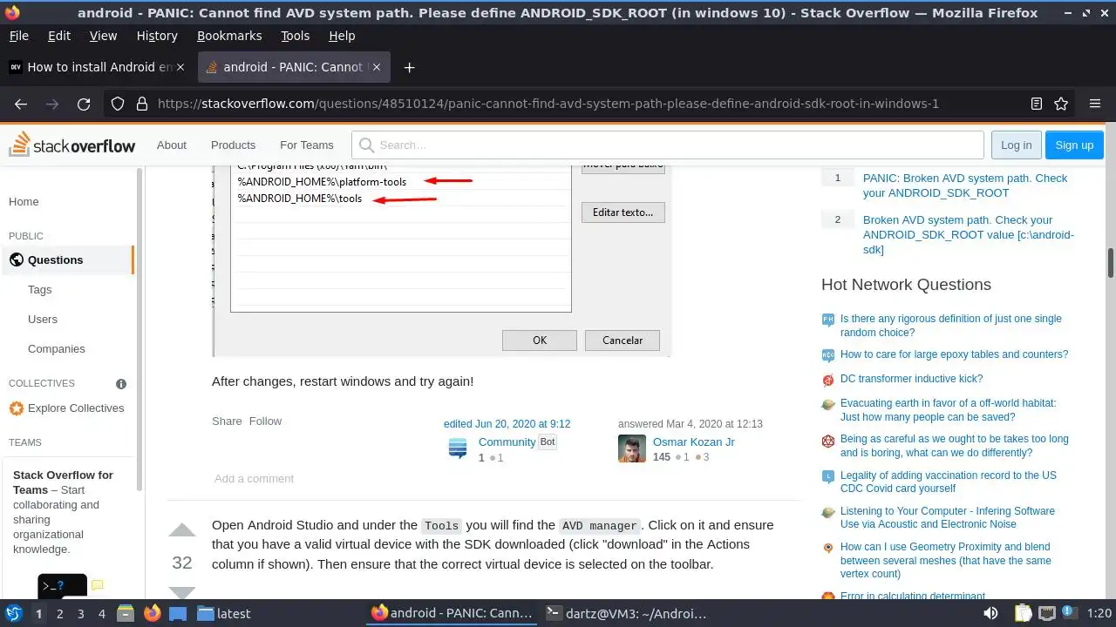The height and width of the screenshot is (627, 1116).
Task: Open the Help menu
Action: click(x=342, y=36)
